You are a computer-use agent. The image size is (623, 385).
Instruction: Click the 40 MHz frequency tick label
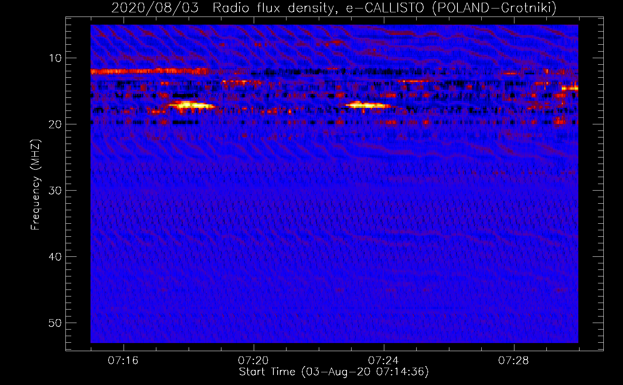tap(55, 257)
